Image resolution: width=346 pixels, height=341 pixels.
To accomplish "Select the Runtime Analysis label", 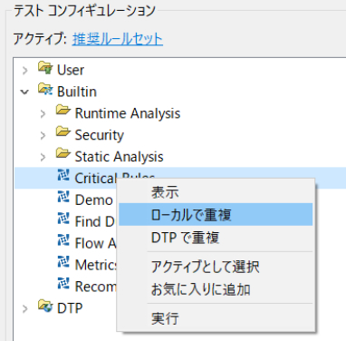I will [128, 113].
